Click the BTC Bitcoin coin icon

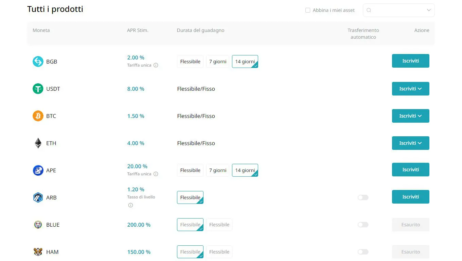38,116
